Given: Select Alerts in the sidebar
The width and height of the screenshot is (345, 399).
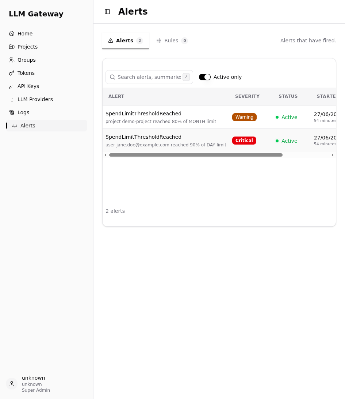Looking at the screenshot, I should coord(47,126).
